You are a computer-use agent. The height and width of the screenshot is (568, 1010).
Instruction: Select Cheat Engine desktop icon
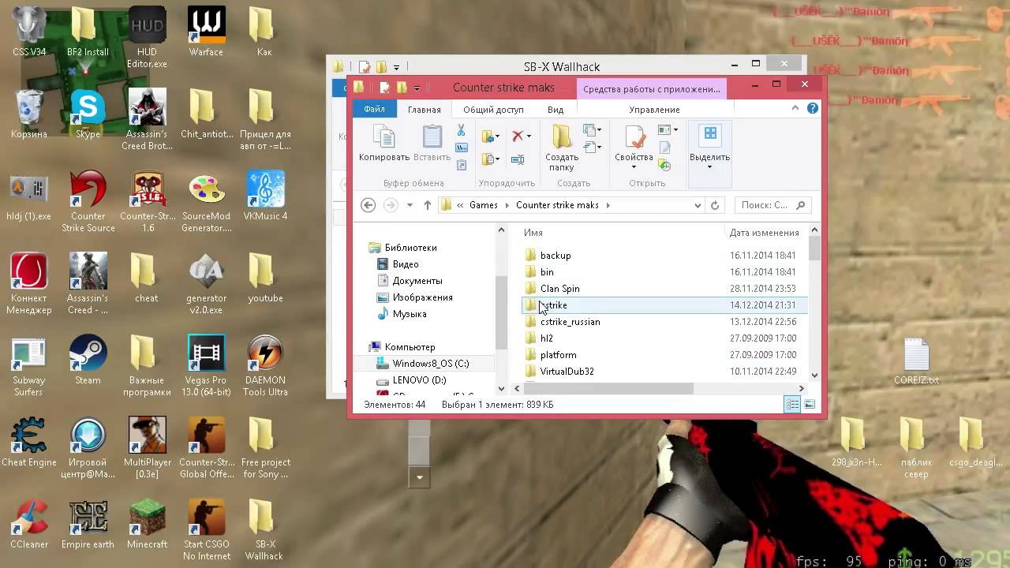29,443
